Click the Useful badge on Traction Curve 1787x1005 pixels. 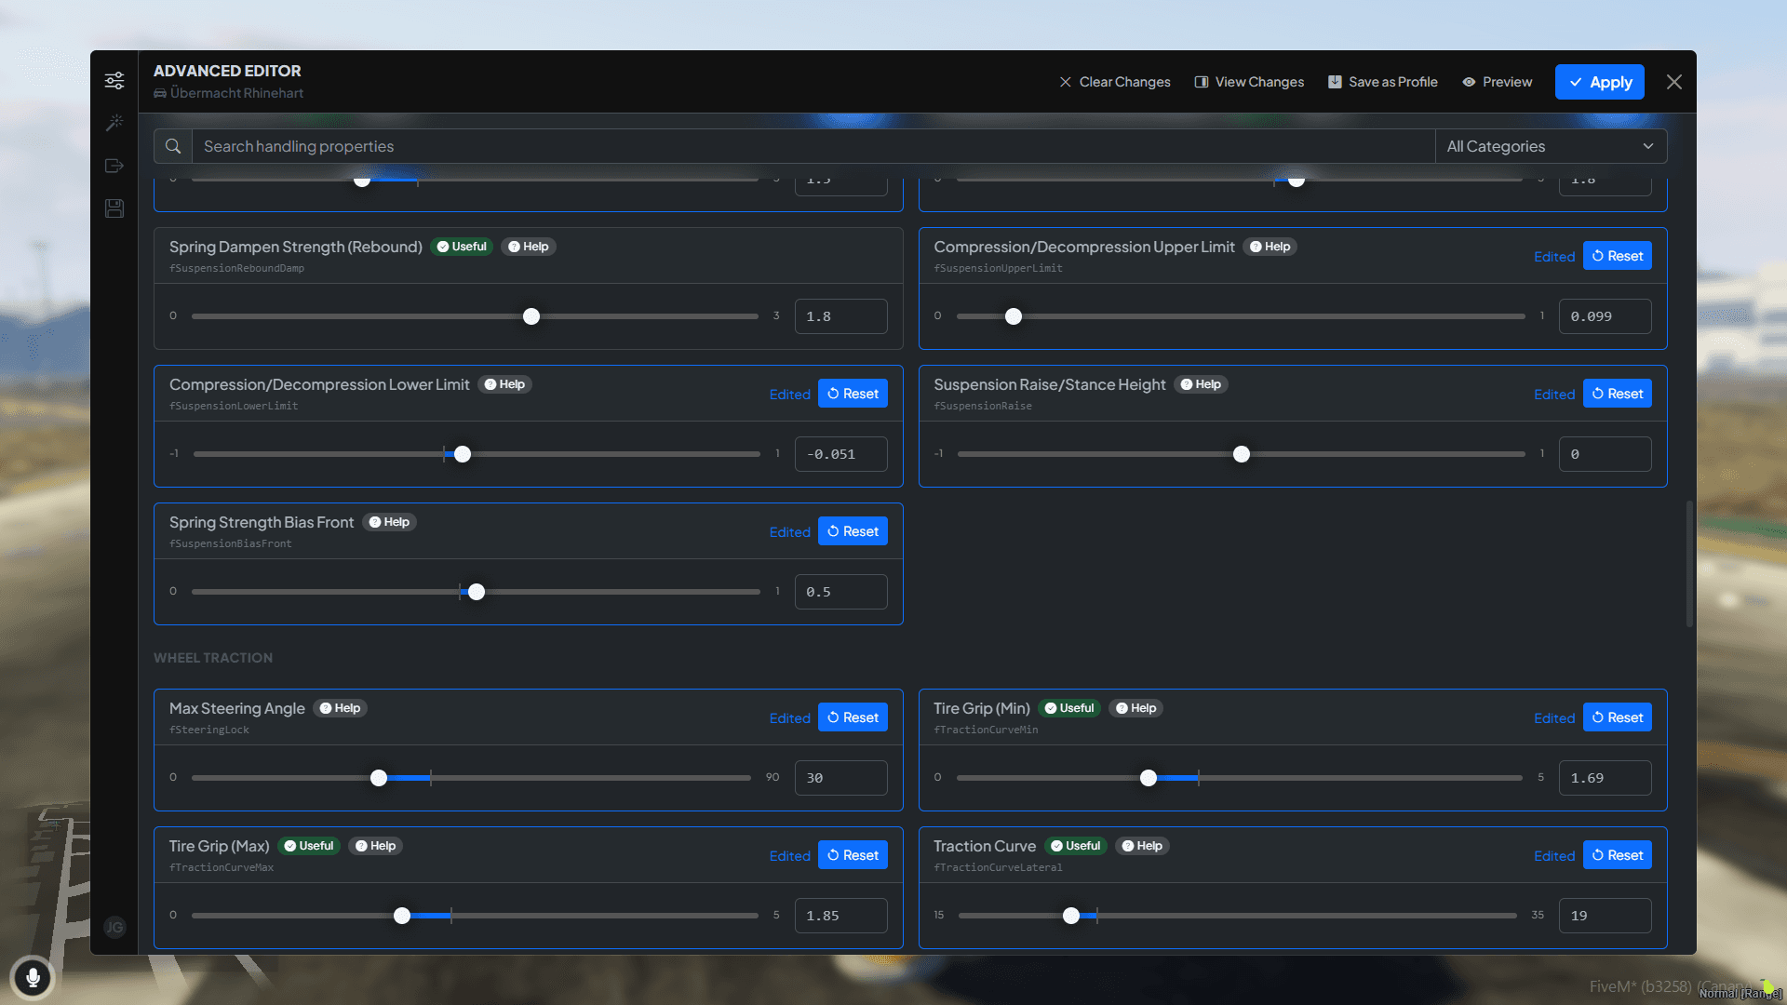pos(1075,846)
